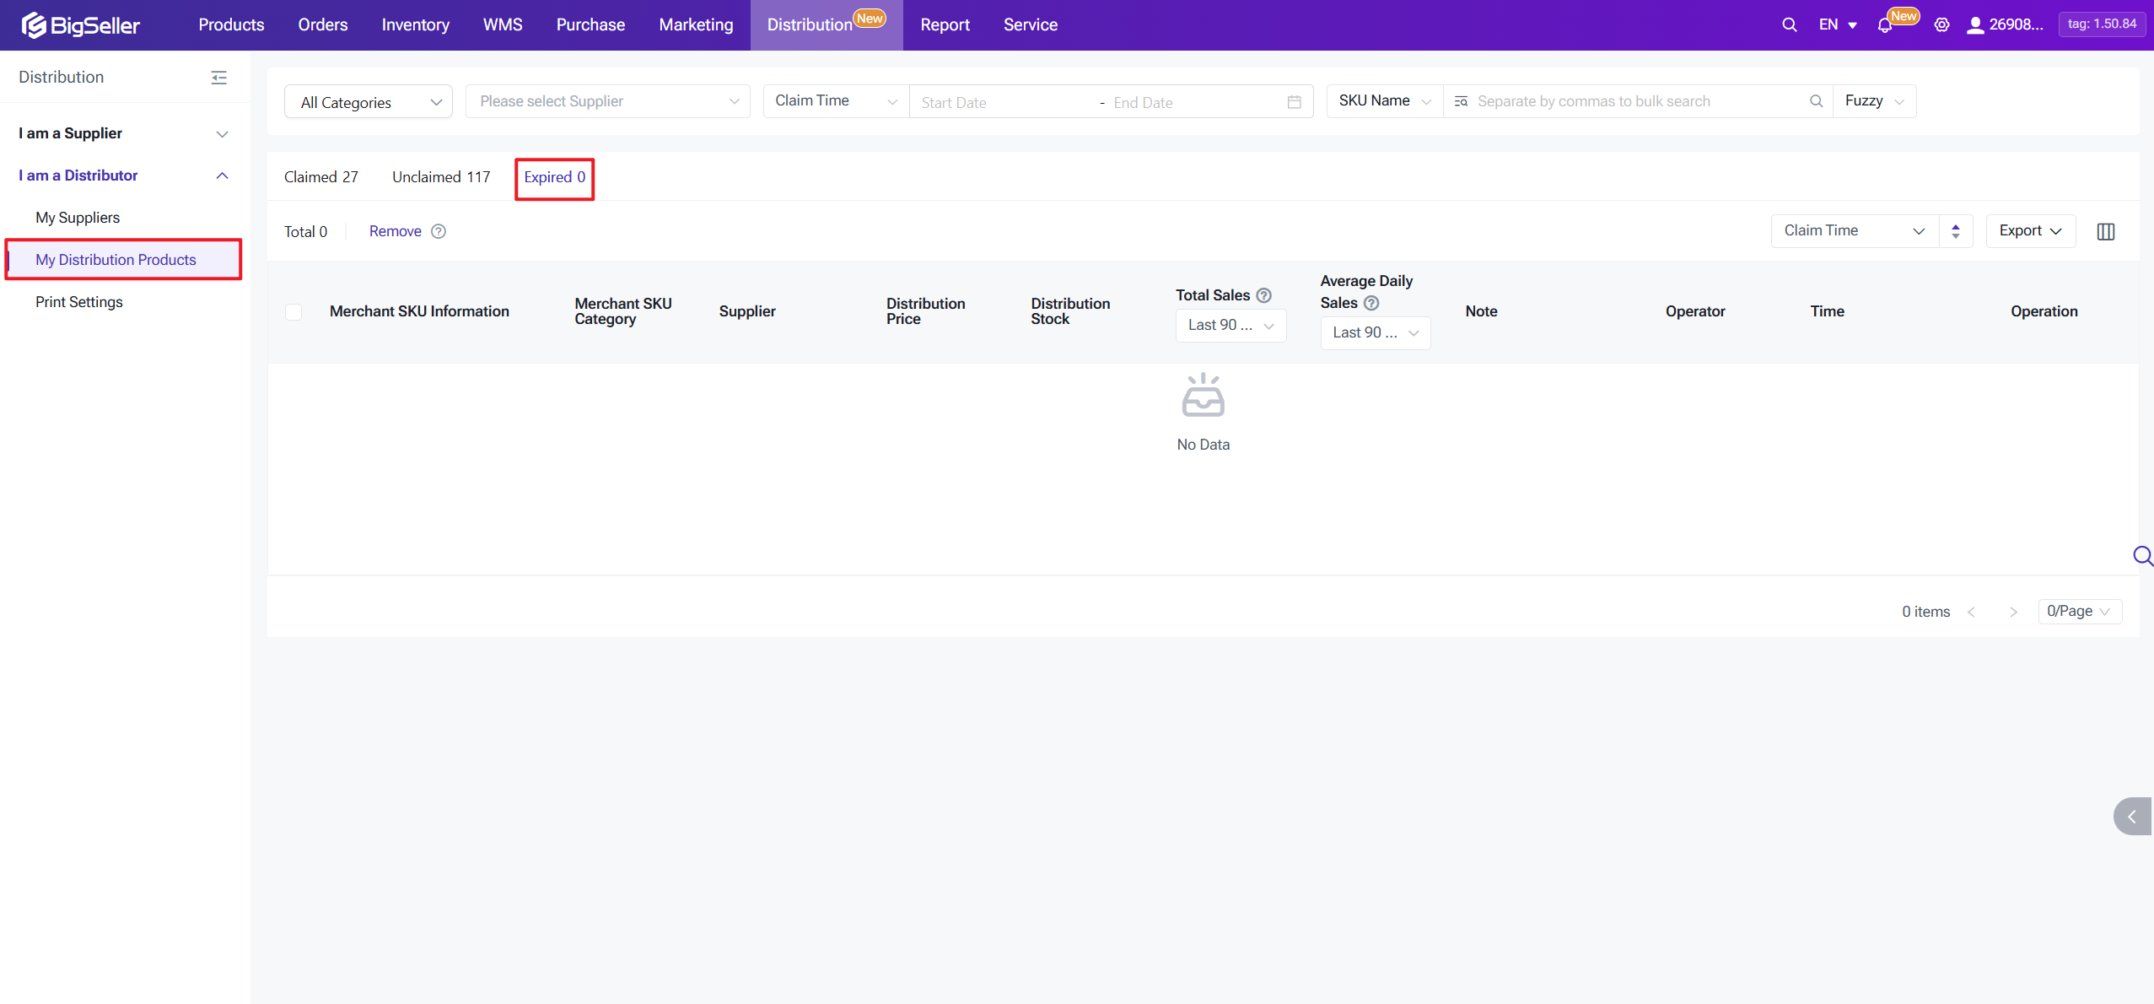Open the Fuzzy match type dropdown

(1873, 101)
